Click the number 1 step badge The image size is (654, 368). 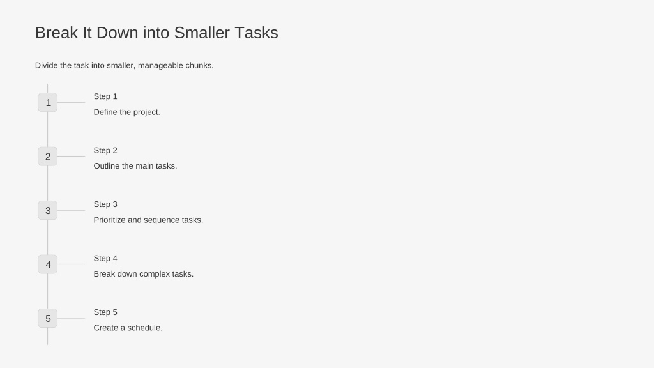[x=47, y=102]
